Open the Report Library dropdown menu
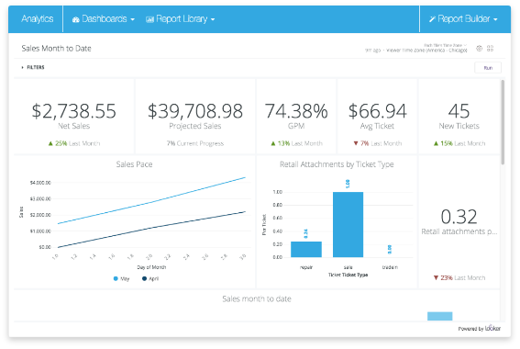Screen dimensions: 520x349 pyautogui.click(x=181, y=19)
